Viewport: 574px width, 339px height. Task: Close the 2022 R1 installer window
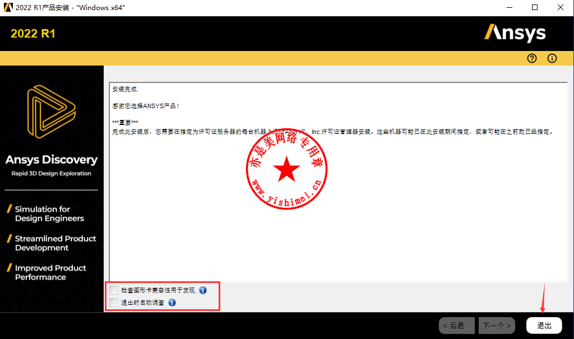click(x=561, y=7)
